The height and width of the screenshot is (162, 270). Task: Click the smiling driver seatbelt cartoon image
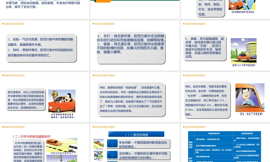tap(250, 98)
